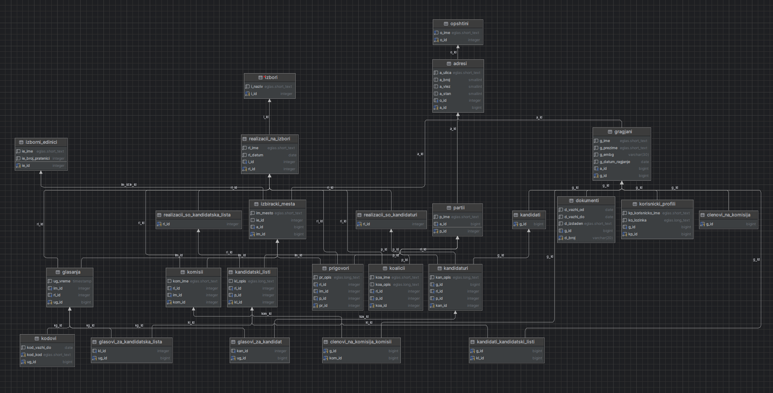
Task: Click the table icon in the glasanja header
Action: pos(58,272)
